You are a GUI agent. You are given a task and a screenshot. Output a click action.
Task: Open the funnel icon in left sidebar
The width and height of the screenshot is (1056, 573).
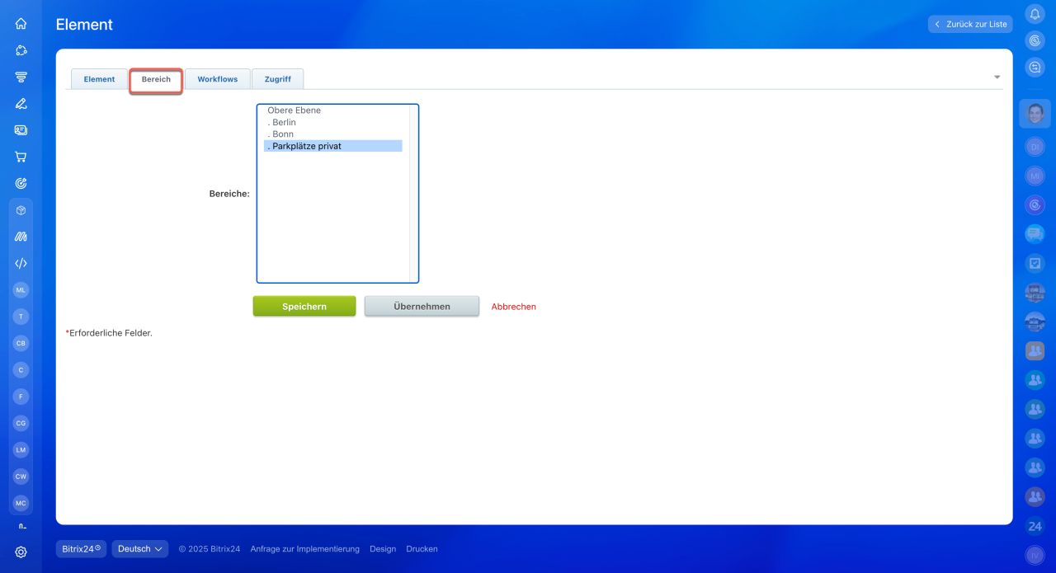(21, 77)
